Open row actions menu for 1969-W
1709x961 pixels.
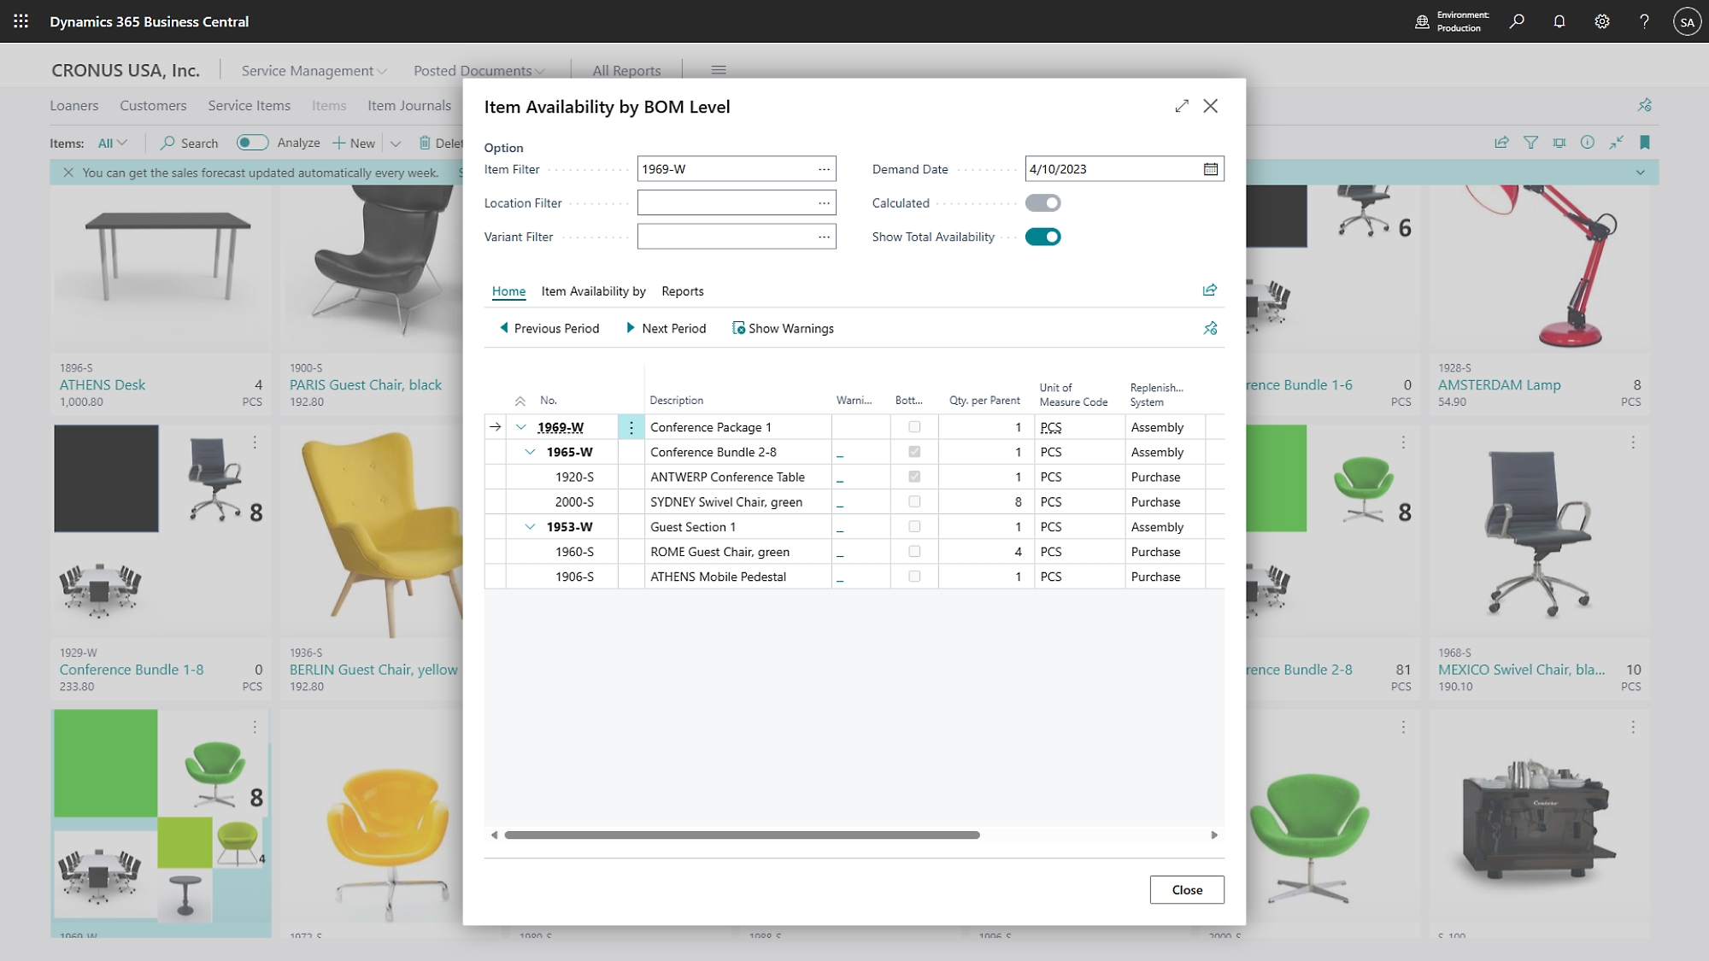point(631,427)
